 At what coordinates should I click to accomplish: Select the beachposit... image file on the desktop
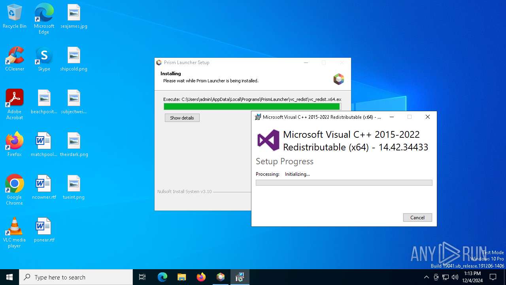pos(44,102)
